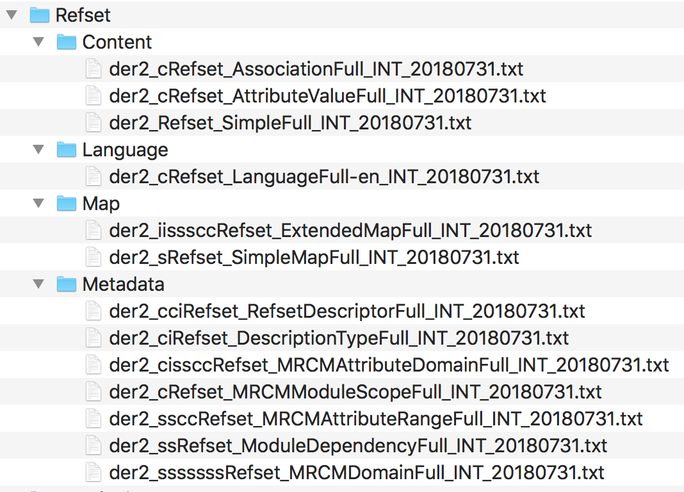Click the Language folder icon
This screenshot has height=492, width=684.
tap(67, 150)
